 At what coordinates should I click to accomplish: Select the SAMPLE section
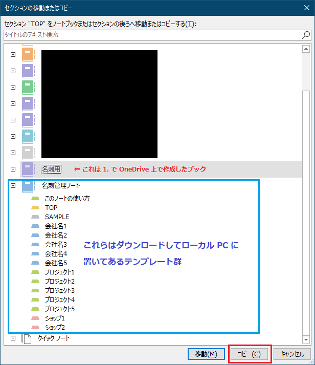[x=57, y=217]
